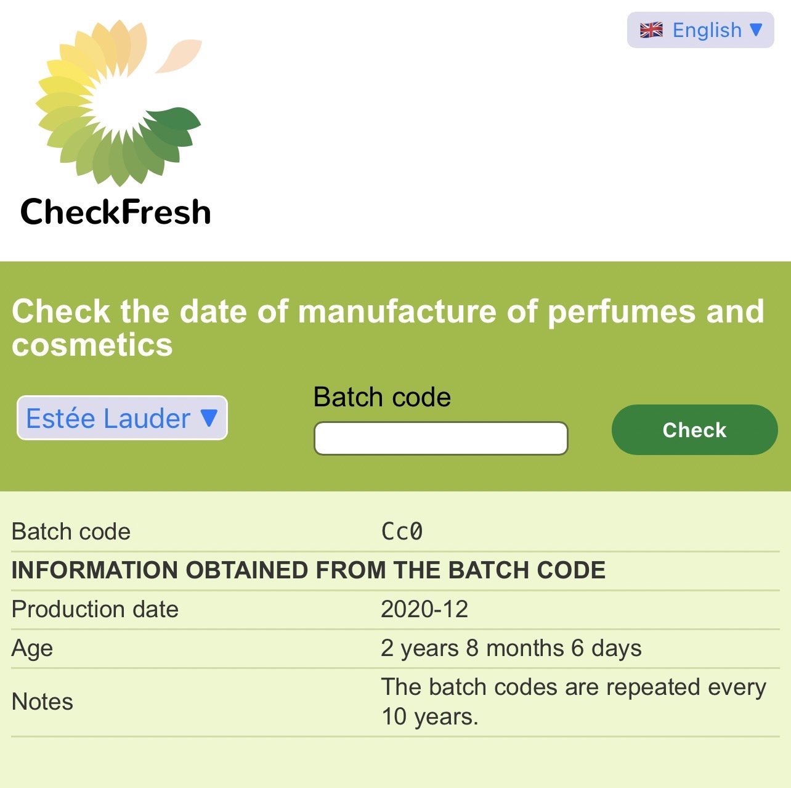Click the Batch code row label in results
Screen dimensions: 791x788
pyautogui.click(x=71, y=531)
